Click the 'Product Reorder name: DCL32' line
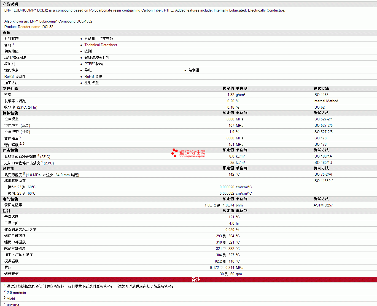 click(x=29, y=27)
